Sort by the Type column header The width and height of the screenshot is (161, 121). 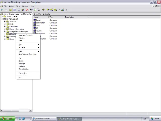click(x=56, y=17)
